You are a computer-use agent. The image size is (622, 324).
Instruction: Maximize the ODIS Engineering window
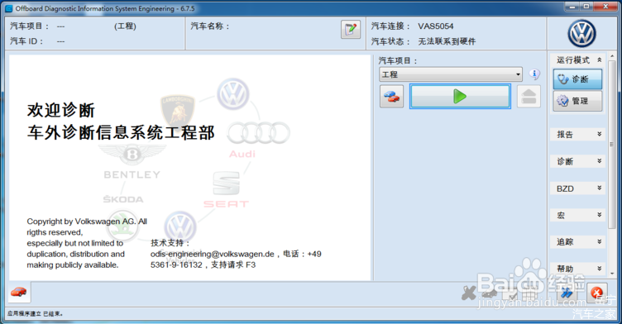point(586,7)
